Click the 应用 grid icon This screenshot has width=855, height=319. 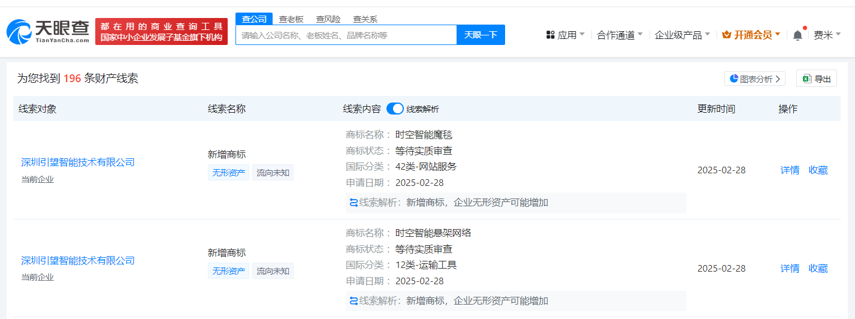click(550, 35)
